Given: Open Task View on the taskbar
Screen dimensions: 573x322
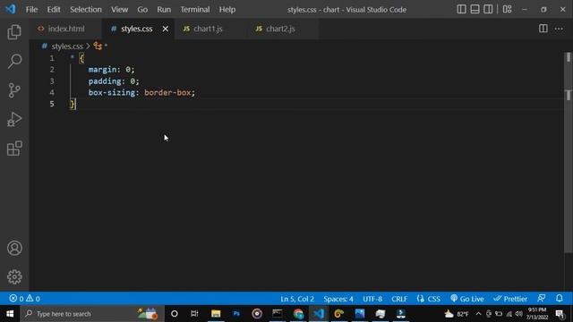Looking at the screenshot, I should point(194,314).
